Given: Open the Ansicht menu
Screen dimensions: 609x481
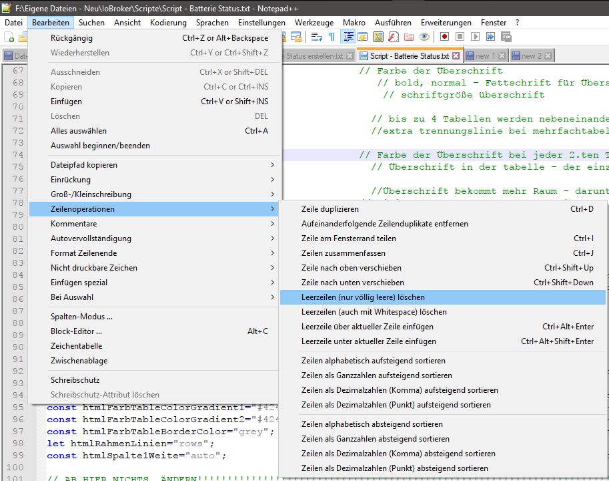Looking at the screenshot, I should (x=127, y=23).
